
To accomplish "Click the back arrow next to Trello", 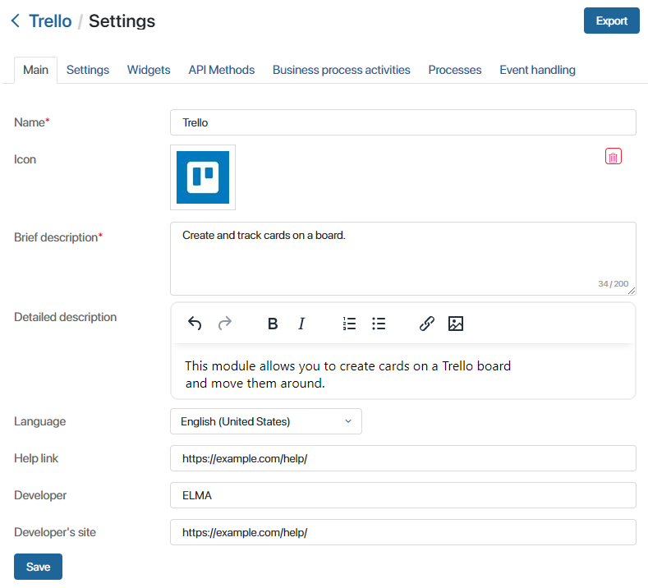I will tap(16, 21).
